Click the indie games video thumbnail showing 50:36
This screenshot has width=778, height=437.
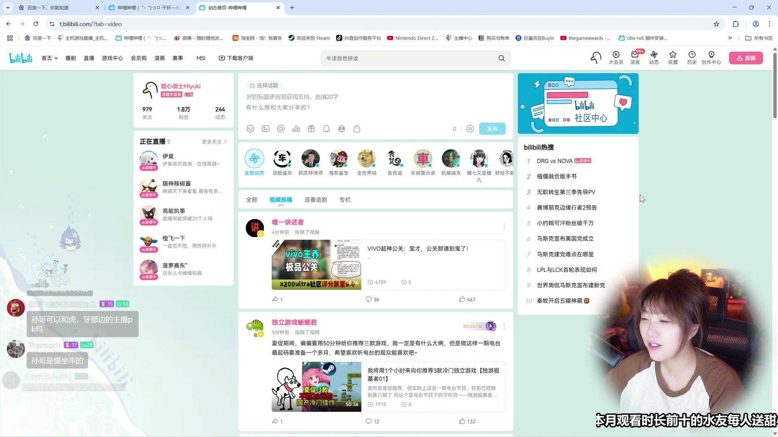tap(316, 387)
